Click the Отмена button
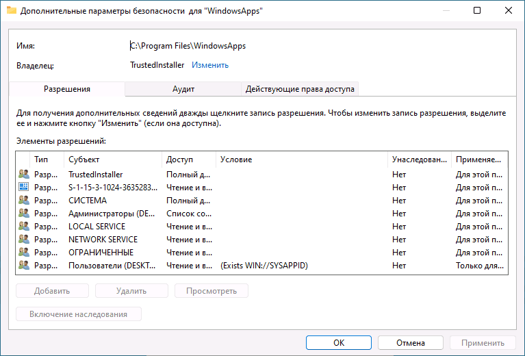Viewport: 525px width, 356px height. point(411,342)
